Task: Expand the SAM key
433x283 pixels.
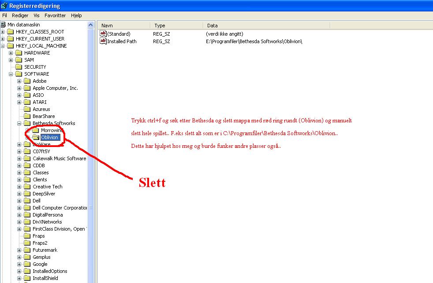Action: [11, 60]
